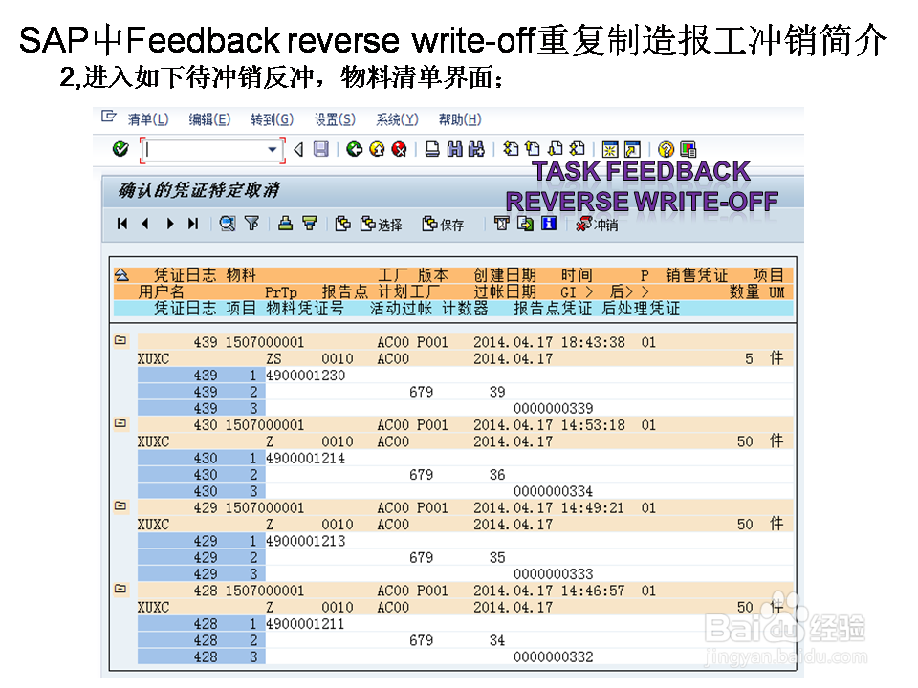Open the 设置(S) menu
This screenshot has height=688, width=918.
(335, 119)
